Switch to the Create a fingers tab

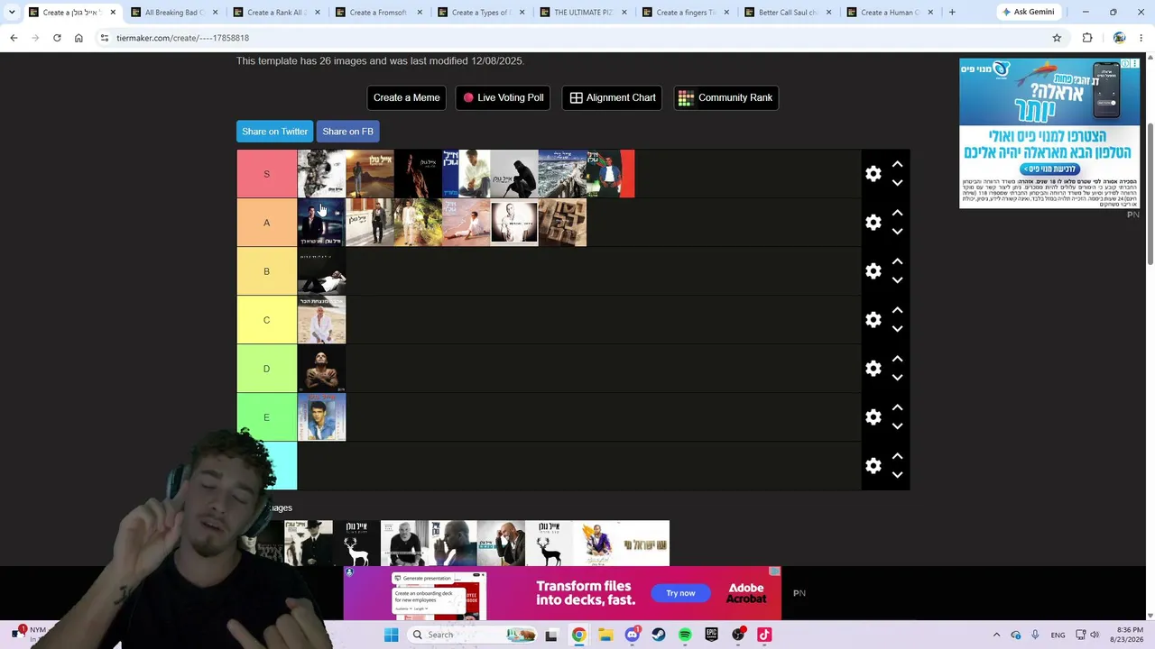[x=685, y=13]
